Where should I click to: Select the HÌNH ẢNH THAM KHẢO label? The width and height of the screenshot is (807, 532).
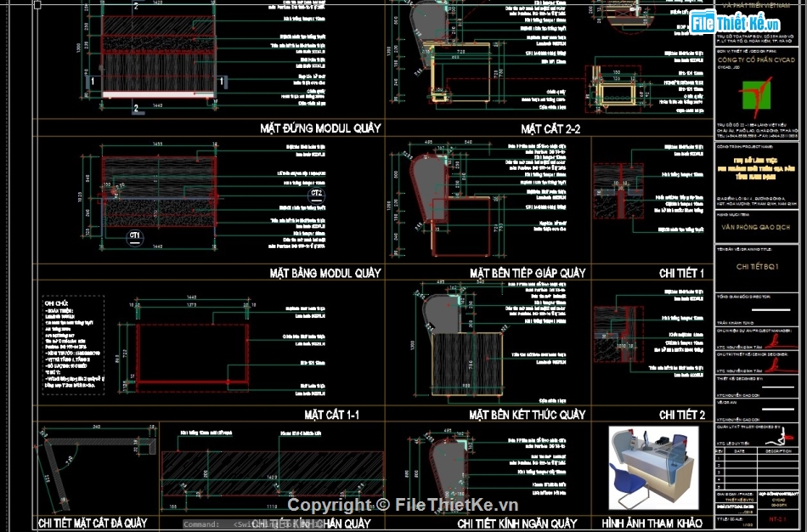[x=653, y=523]
